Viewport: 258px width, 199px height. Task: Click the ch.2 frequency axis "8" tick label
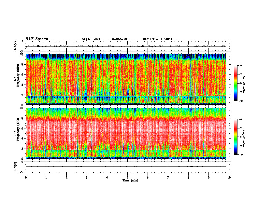(x=23, y=118)
